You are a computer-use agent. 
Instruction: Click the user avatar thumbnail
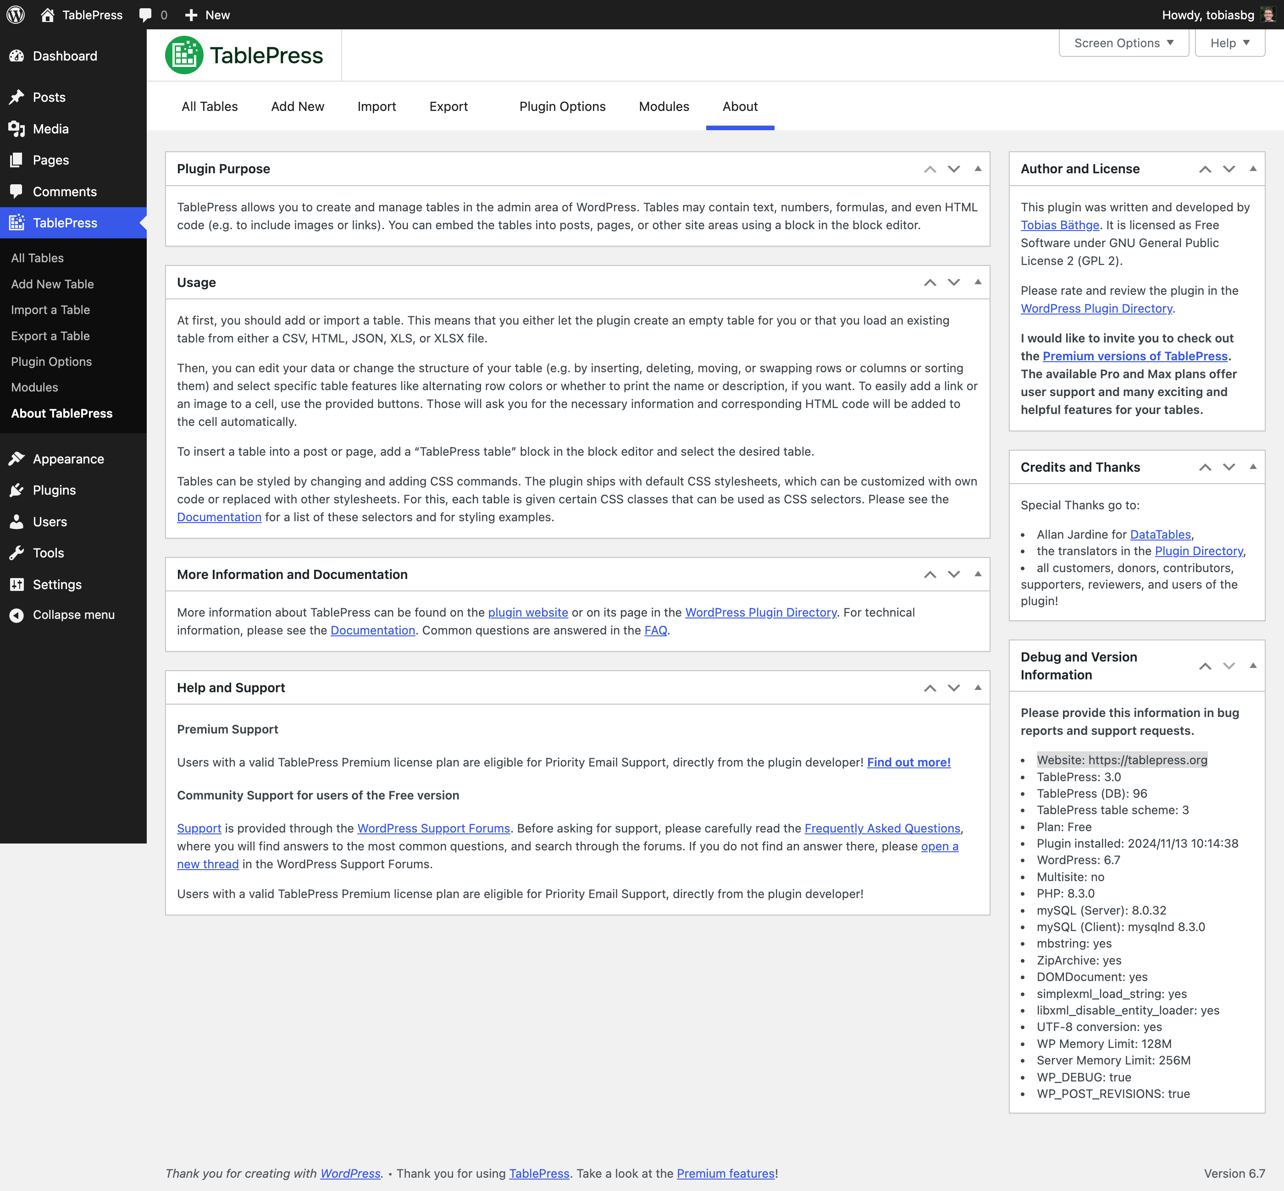pyautogui.click(x=1267, y=14)
